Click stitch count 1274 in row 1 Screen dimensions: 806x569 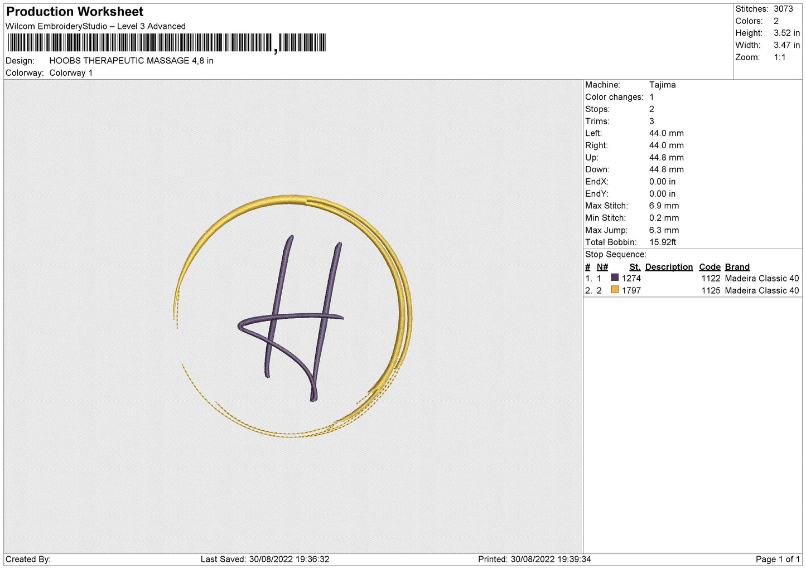coord(631,279)
